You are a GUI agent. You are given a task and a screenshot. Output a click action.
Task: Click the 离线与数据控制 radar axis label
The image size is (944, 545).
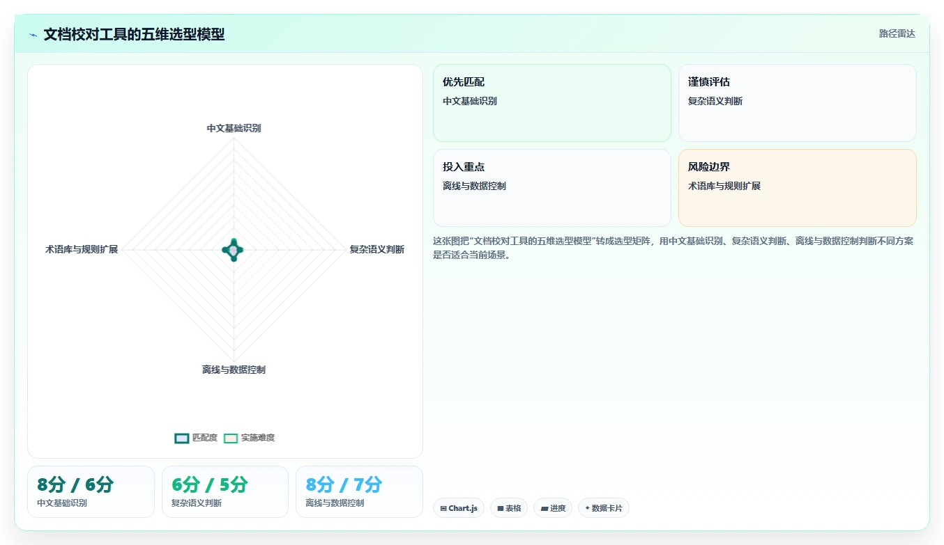pos(234,370)
